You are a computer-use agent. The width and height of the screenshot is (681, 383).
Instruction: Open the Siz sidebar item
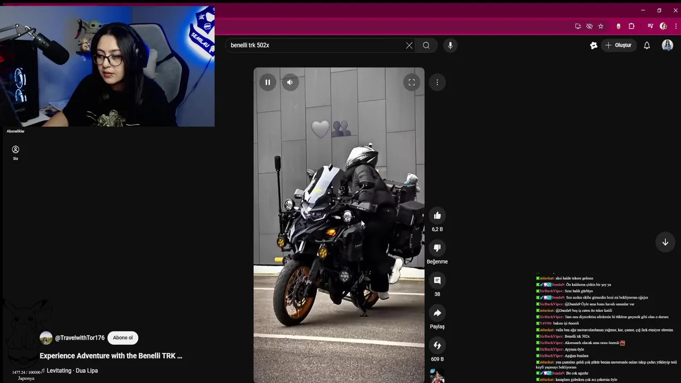(x=15, y=153)
